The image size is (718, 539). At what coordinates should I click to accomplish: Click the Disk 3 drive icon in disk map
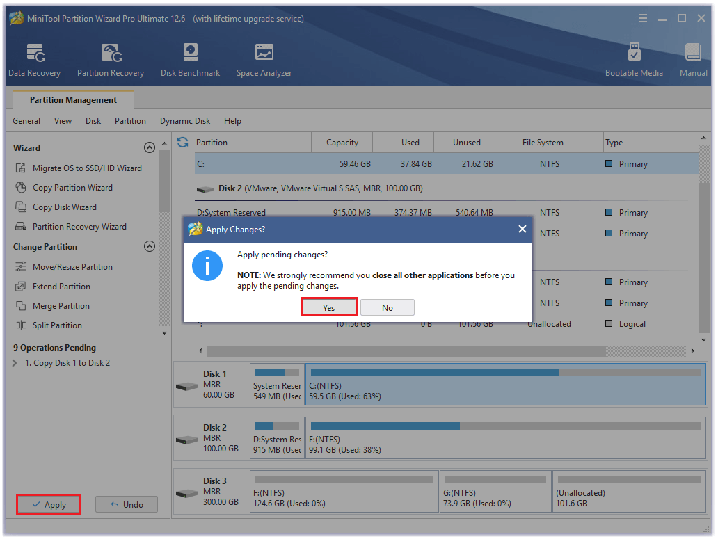tap(187, 493)
